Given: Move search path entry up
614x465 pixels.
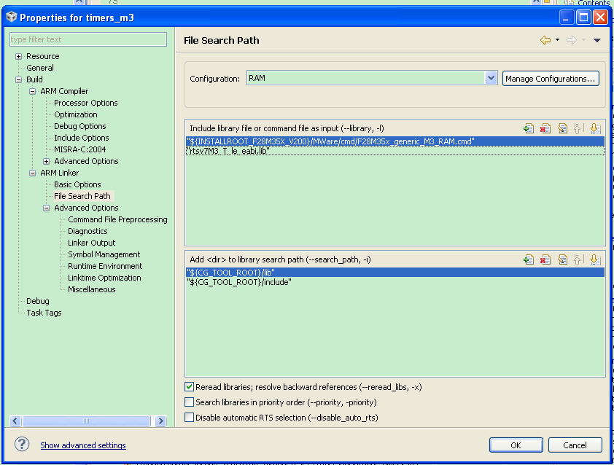Looking at the screenshot, I should click(x=578, y=259).
